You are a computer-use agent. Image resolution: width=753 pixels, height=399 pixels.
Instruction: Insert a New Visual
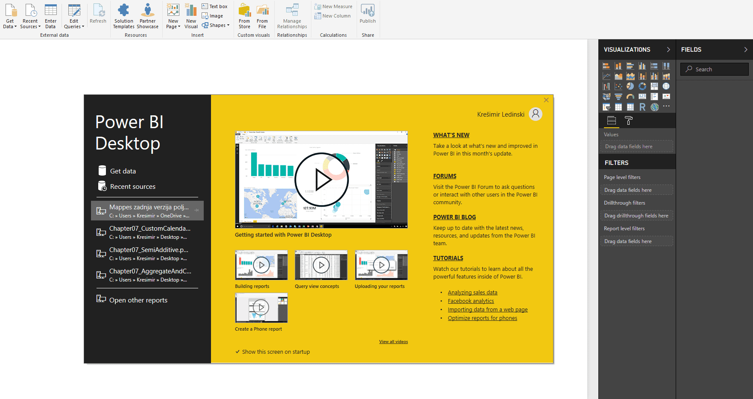point(191,16)
